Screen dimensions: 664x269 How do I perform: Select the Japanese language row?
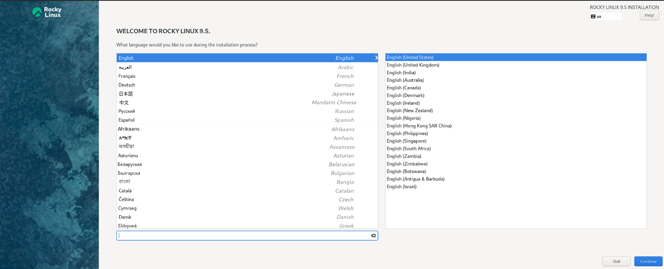pos(247,94)
